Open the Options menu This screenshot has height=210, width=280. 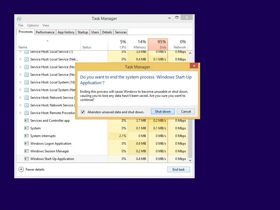(33, 25)
